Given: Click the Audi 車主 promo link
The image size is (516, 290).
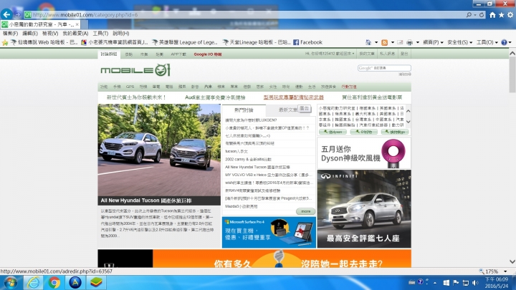Looking at the screenshot, I should coord(215,97).
